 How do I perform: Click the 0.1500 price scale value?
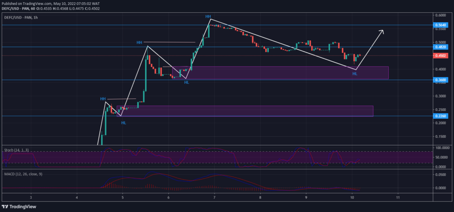point(440,137)
